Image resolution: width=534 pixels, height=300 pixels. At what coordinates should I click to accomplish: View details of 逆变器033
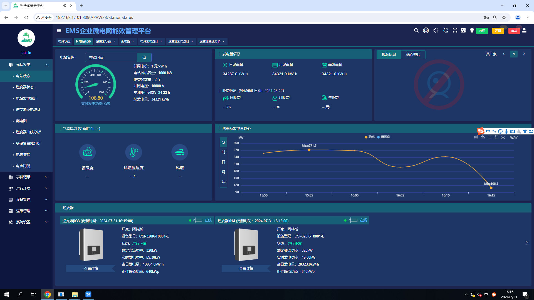tap(91, 269)
